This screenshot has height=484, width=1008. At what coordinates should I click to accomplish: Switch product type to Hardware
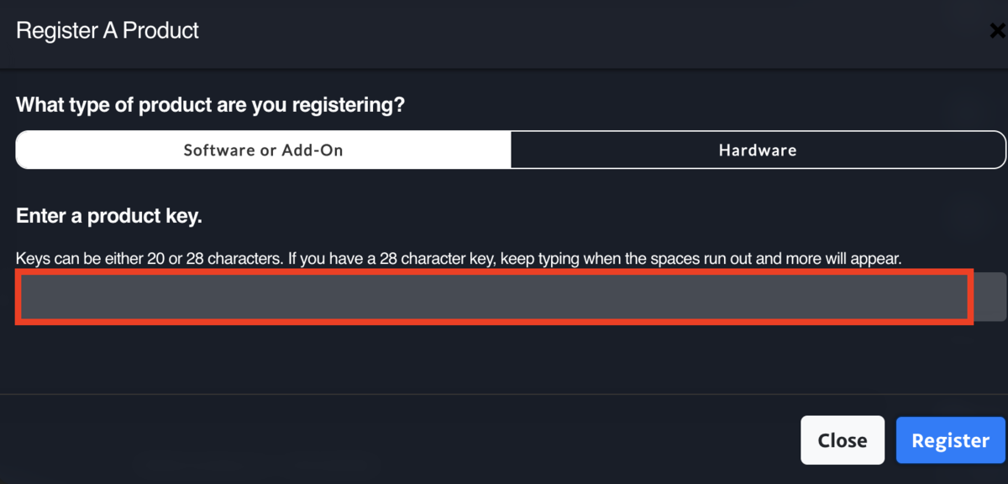[757, 150]
